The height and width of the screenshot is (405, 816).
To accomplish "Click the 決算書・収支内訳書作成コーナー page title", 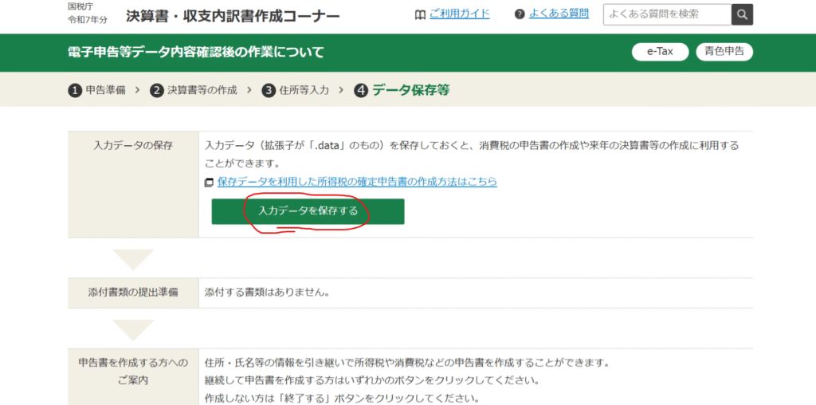I will (233, 16).
